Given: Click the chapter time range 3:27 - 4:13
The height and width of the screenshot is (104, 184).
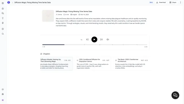Looking at the screenshot, I should [144, 60].
